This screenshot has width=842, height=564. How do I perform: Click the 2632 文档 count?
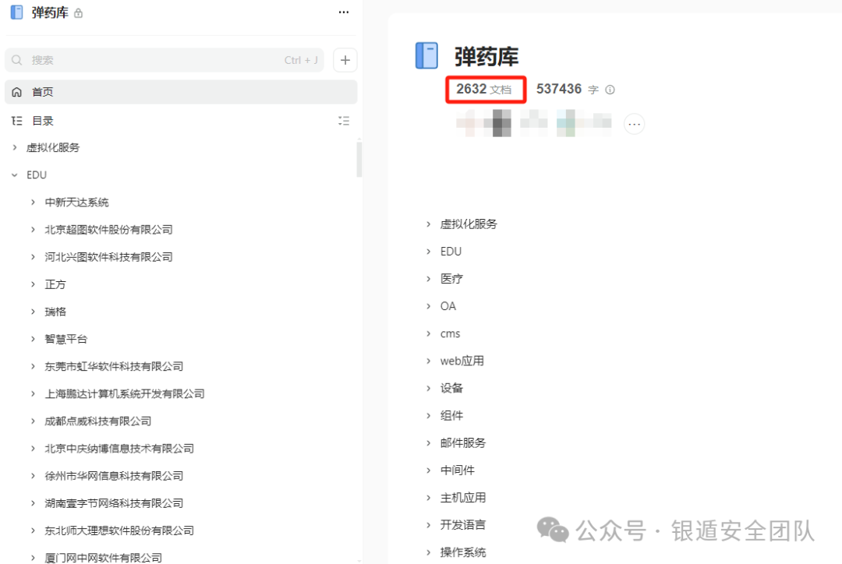pos(484,89)
